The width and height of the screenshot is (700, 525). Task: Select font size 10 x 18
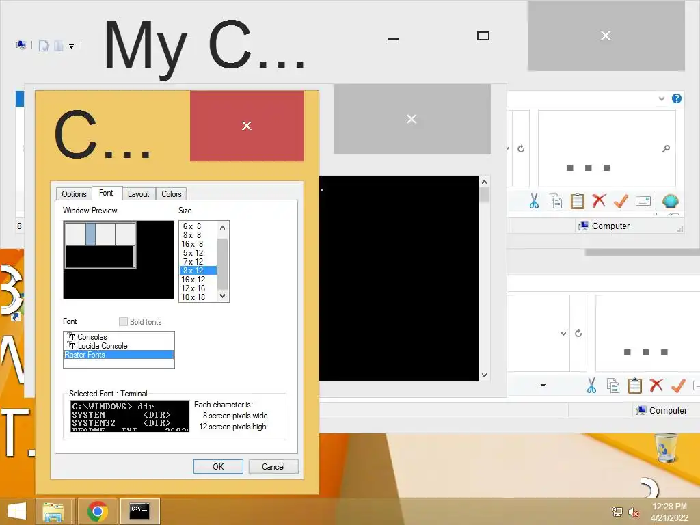198,297
